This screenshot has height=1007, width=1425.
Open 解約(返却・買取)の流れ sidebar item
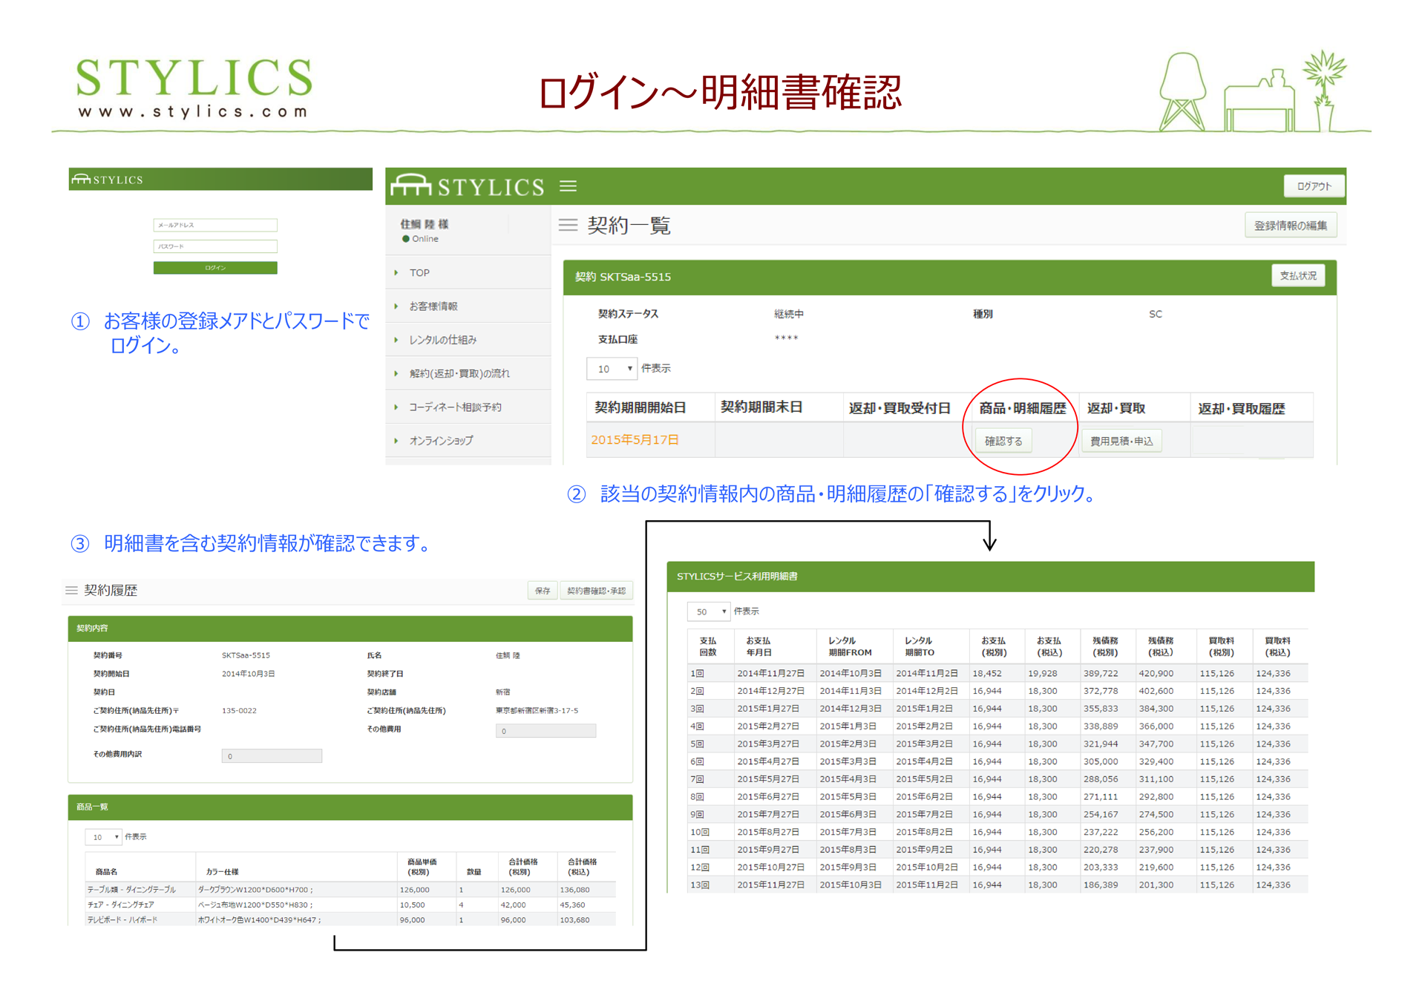[468, 373]
